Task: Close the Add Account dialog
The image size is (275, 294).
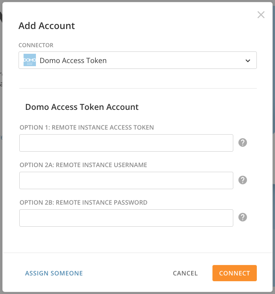Action: click(261, 15)
